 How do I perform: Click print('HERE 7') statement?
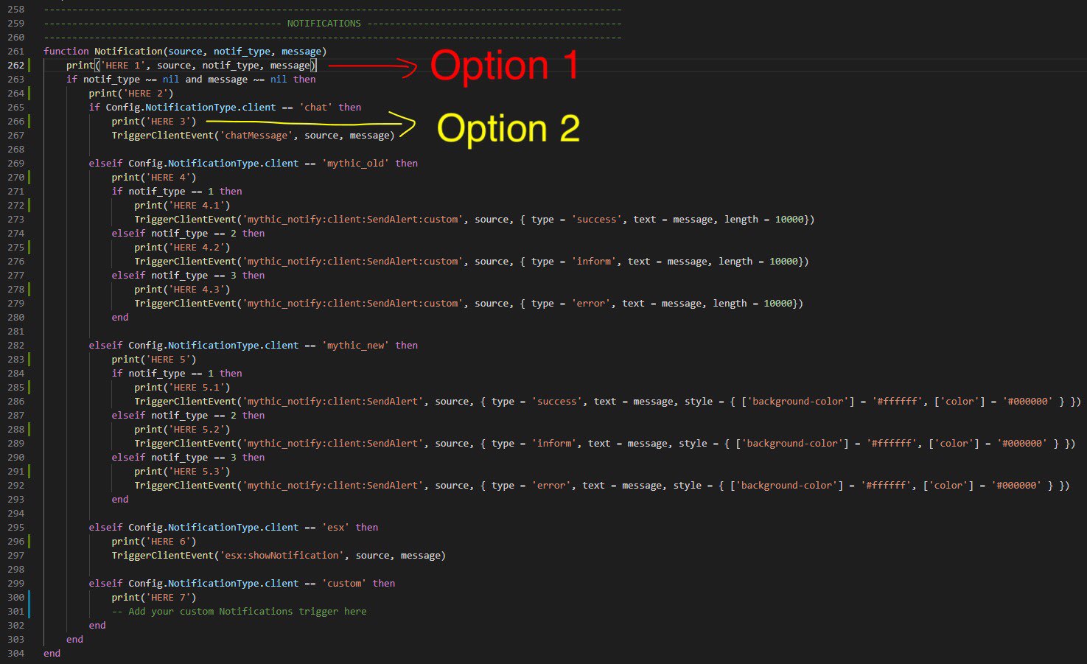point(154,597)
